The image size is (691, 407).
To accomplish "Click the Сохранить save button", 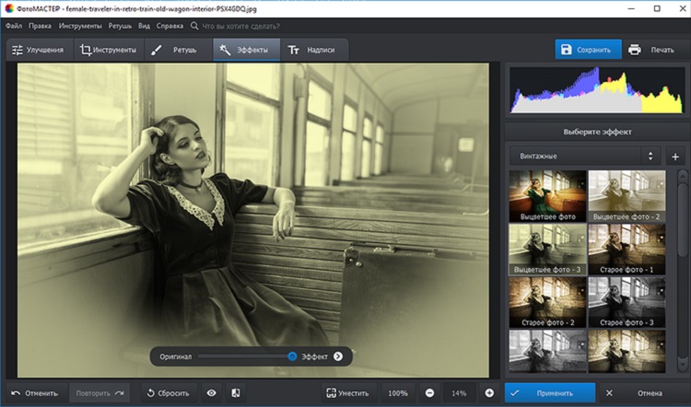I will 588,50.
